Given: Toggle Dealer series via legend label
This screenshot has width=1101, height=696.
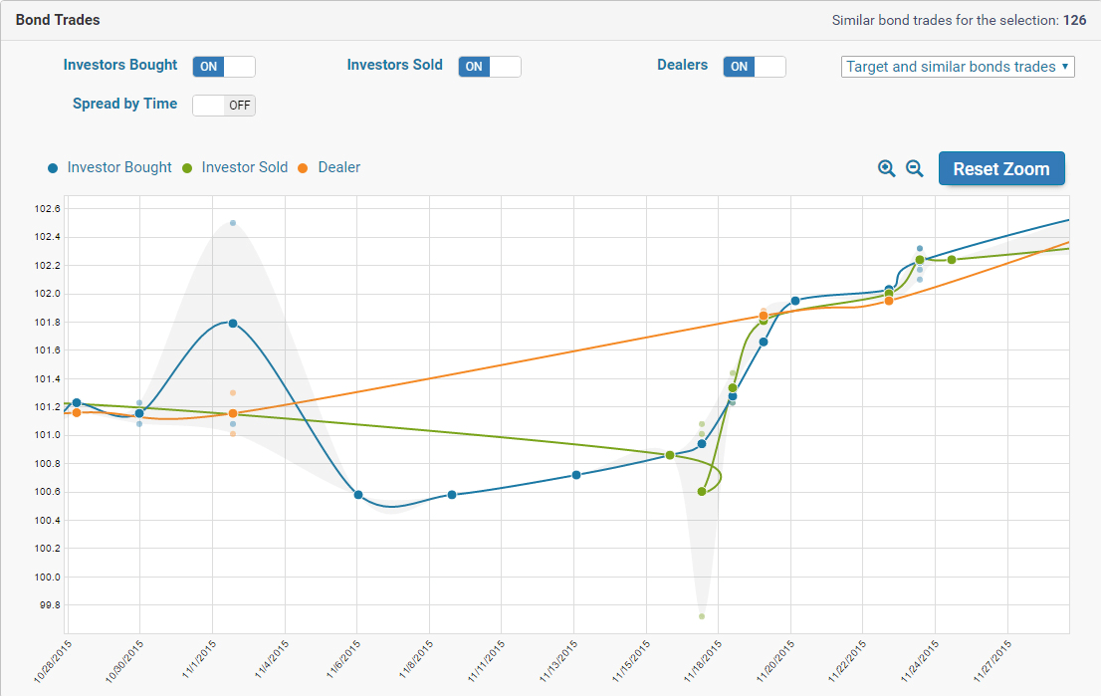Looking at the screenshot, I should click(338, 167).
